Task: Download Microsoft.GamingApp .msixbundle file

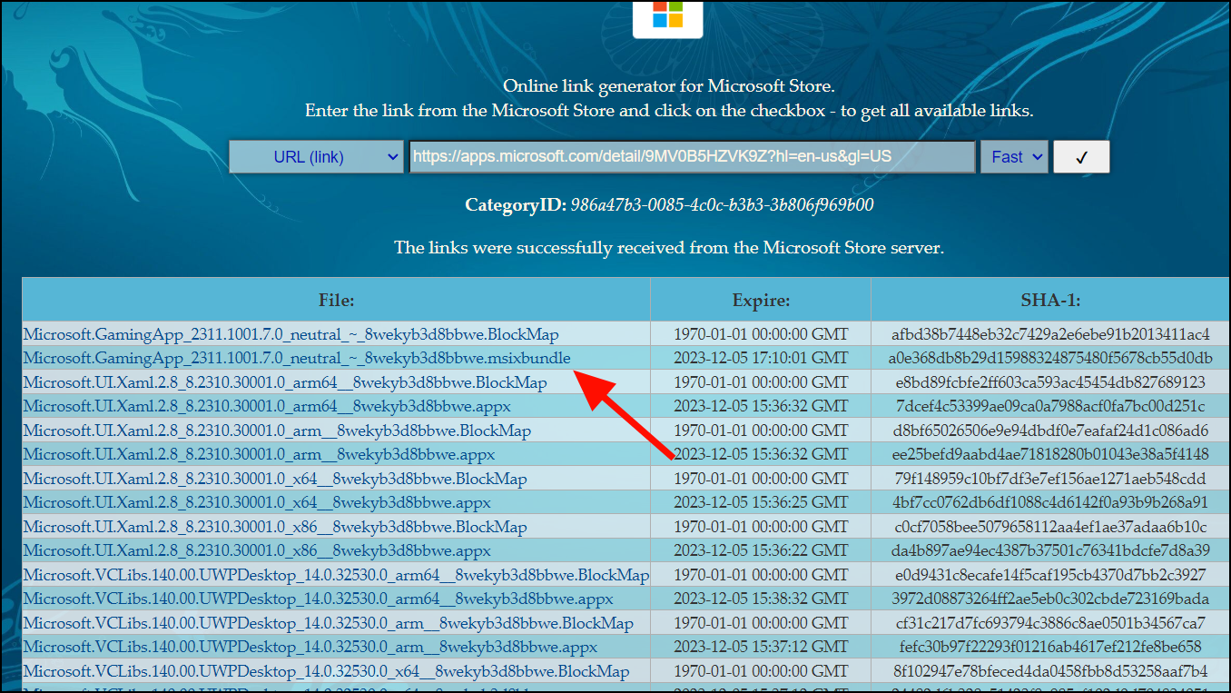Action: pos(297,358)
